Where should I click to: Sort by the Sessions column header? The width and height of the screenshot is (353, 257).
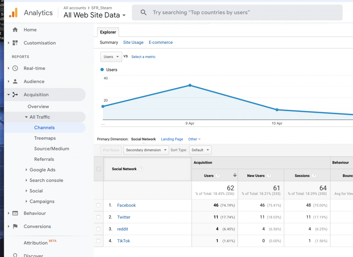coord(302,176)
